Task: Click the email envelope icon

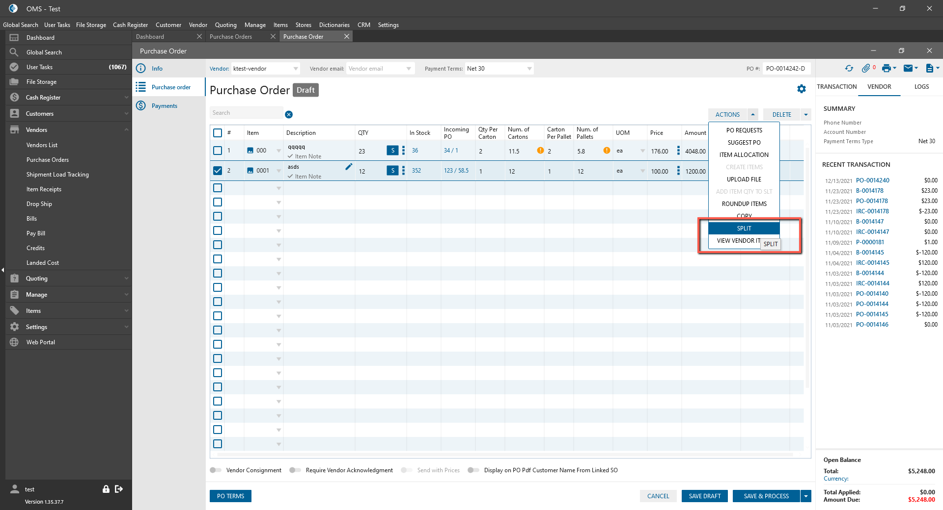Action: (908, 69)
